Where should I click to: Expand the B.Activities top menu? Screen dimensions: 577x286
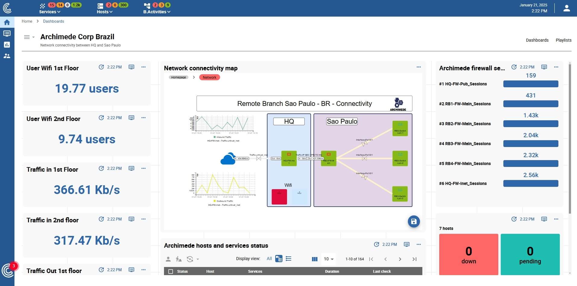157,12
